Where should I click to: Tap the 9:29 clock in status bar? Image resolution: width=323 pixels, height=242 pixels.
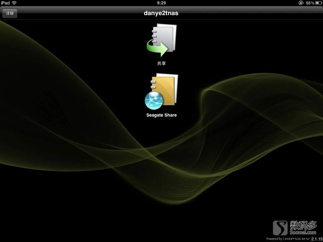pyautogui.click(x=161, y=3)
